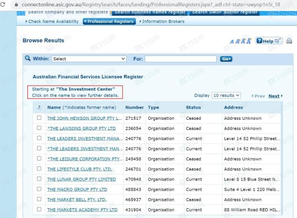
Task: Click the Go button
Action: (x=226, y=59)
